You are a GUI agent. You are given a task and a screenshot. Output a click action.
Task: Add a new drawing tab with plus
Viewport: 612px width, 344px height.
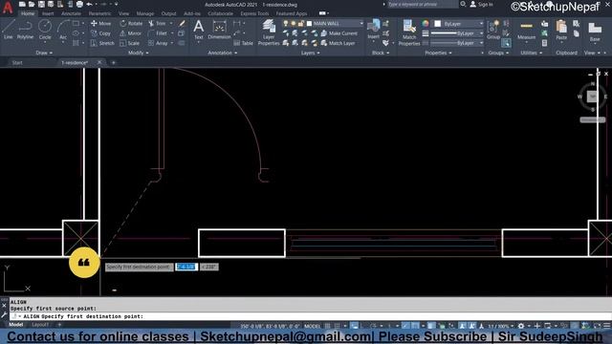[113, 62]
